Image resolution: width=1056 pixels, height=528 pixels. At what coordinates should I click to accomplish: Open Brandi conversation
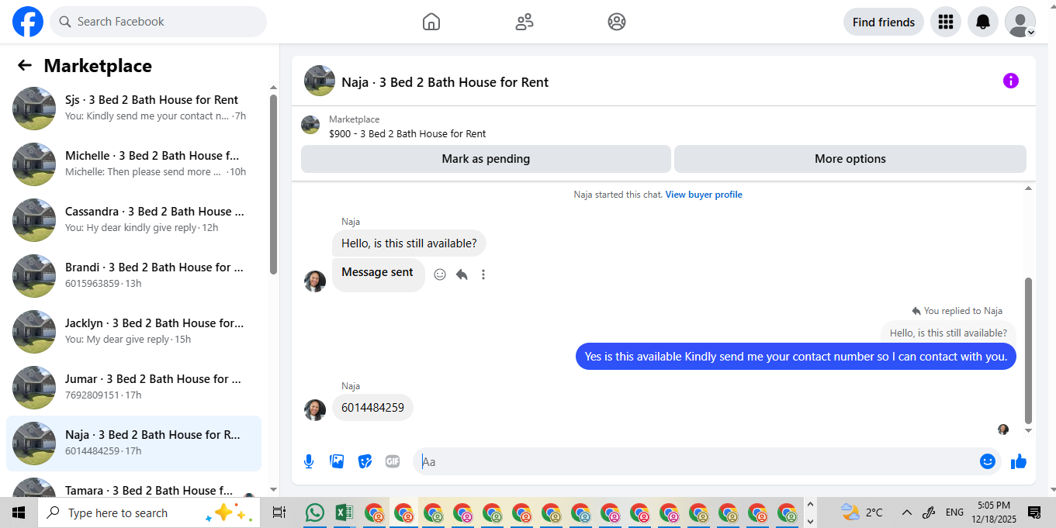[x=133, y=275]
